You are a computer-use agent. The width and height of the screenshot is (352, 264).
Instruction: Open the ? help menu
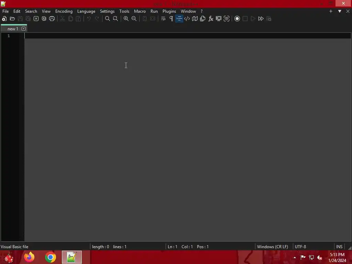point(201,11)
